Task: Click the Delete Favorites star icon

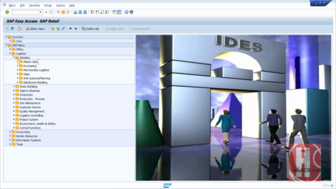Action: [58, 28]
